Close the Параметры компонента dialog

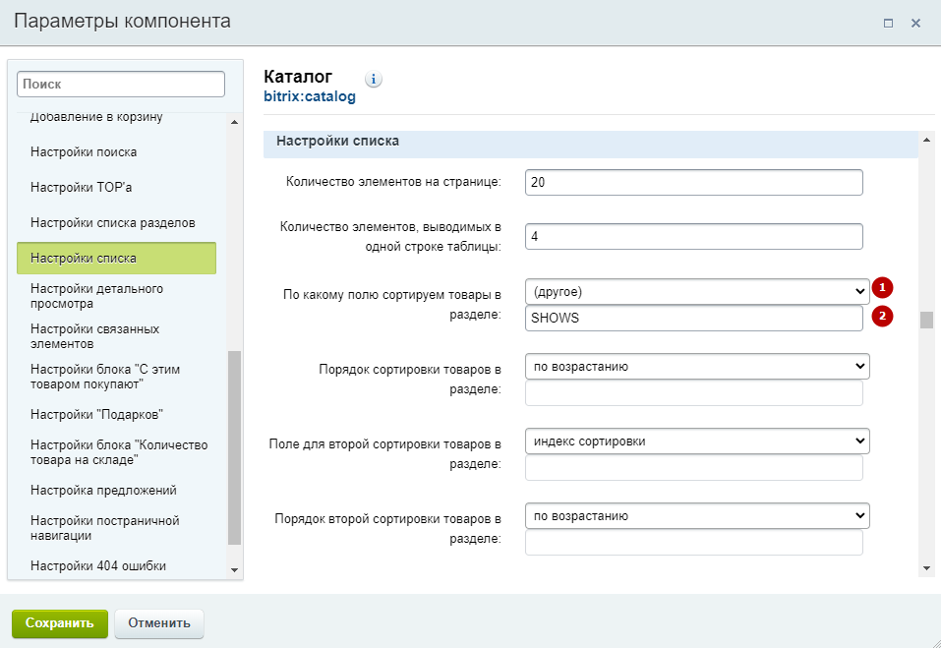click(x=915, y=24)
